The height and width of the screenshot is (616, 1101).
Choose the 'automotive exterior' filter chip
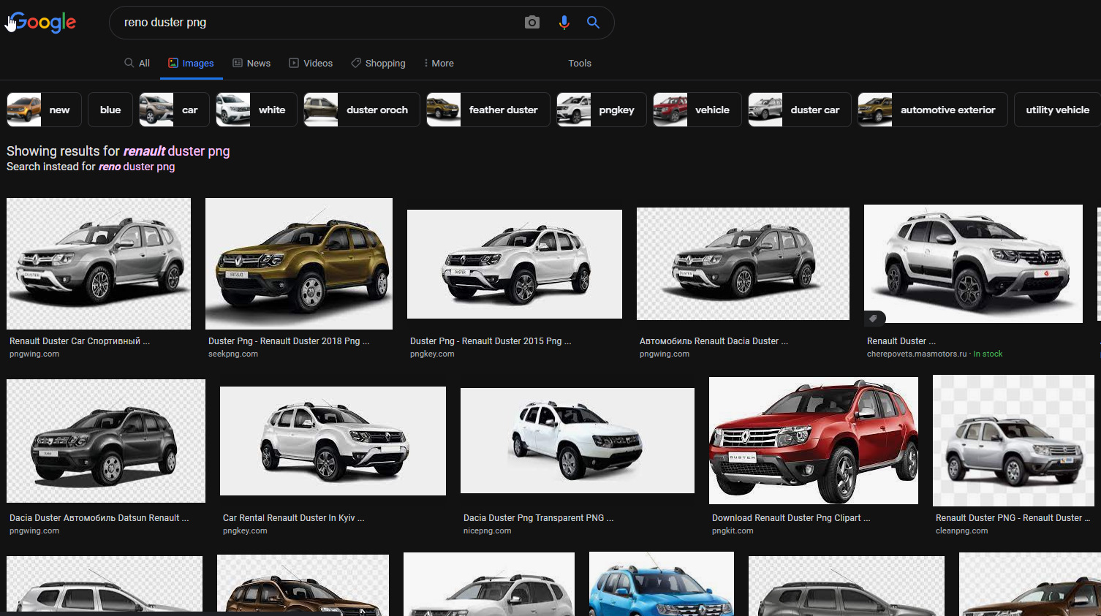(932, 110)
